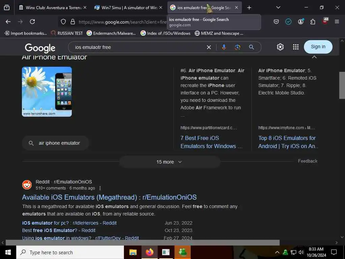Open Index of /ISOs/Windows bookmark

pos(166,33)
